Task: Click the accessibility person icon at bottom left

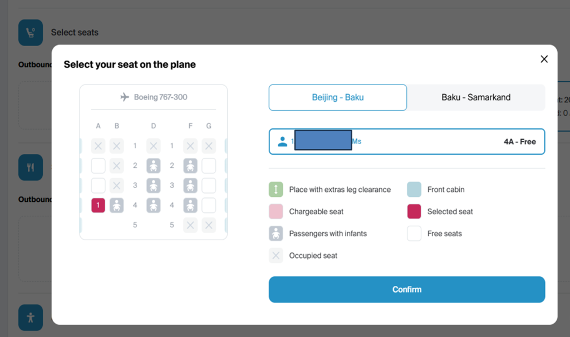Action: click(x=31, y=317)
